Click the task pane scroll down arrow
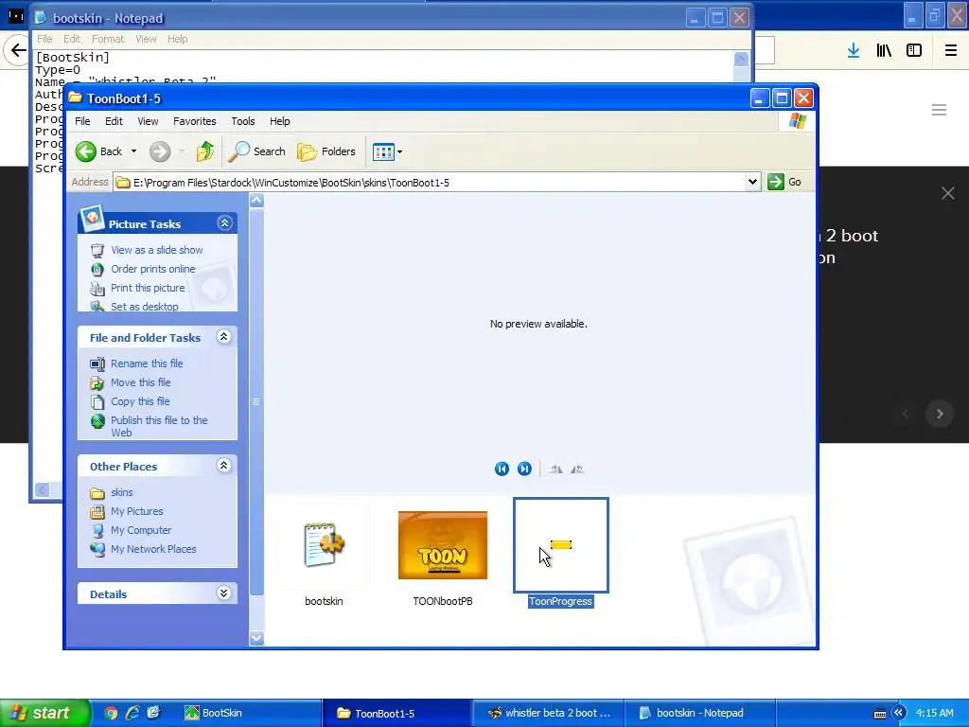969x727 pixels. [256, 638]
